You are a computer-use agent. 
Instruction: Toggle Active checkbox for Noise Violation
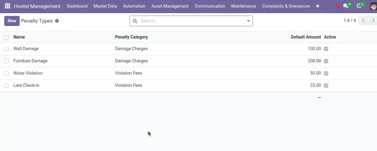[326, 73]
